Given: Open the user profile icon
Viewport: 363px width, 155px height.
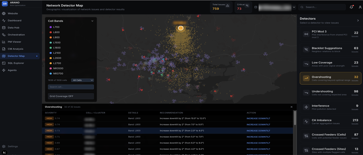Looking at the screenshot, I should [x=360, y=7].
